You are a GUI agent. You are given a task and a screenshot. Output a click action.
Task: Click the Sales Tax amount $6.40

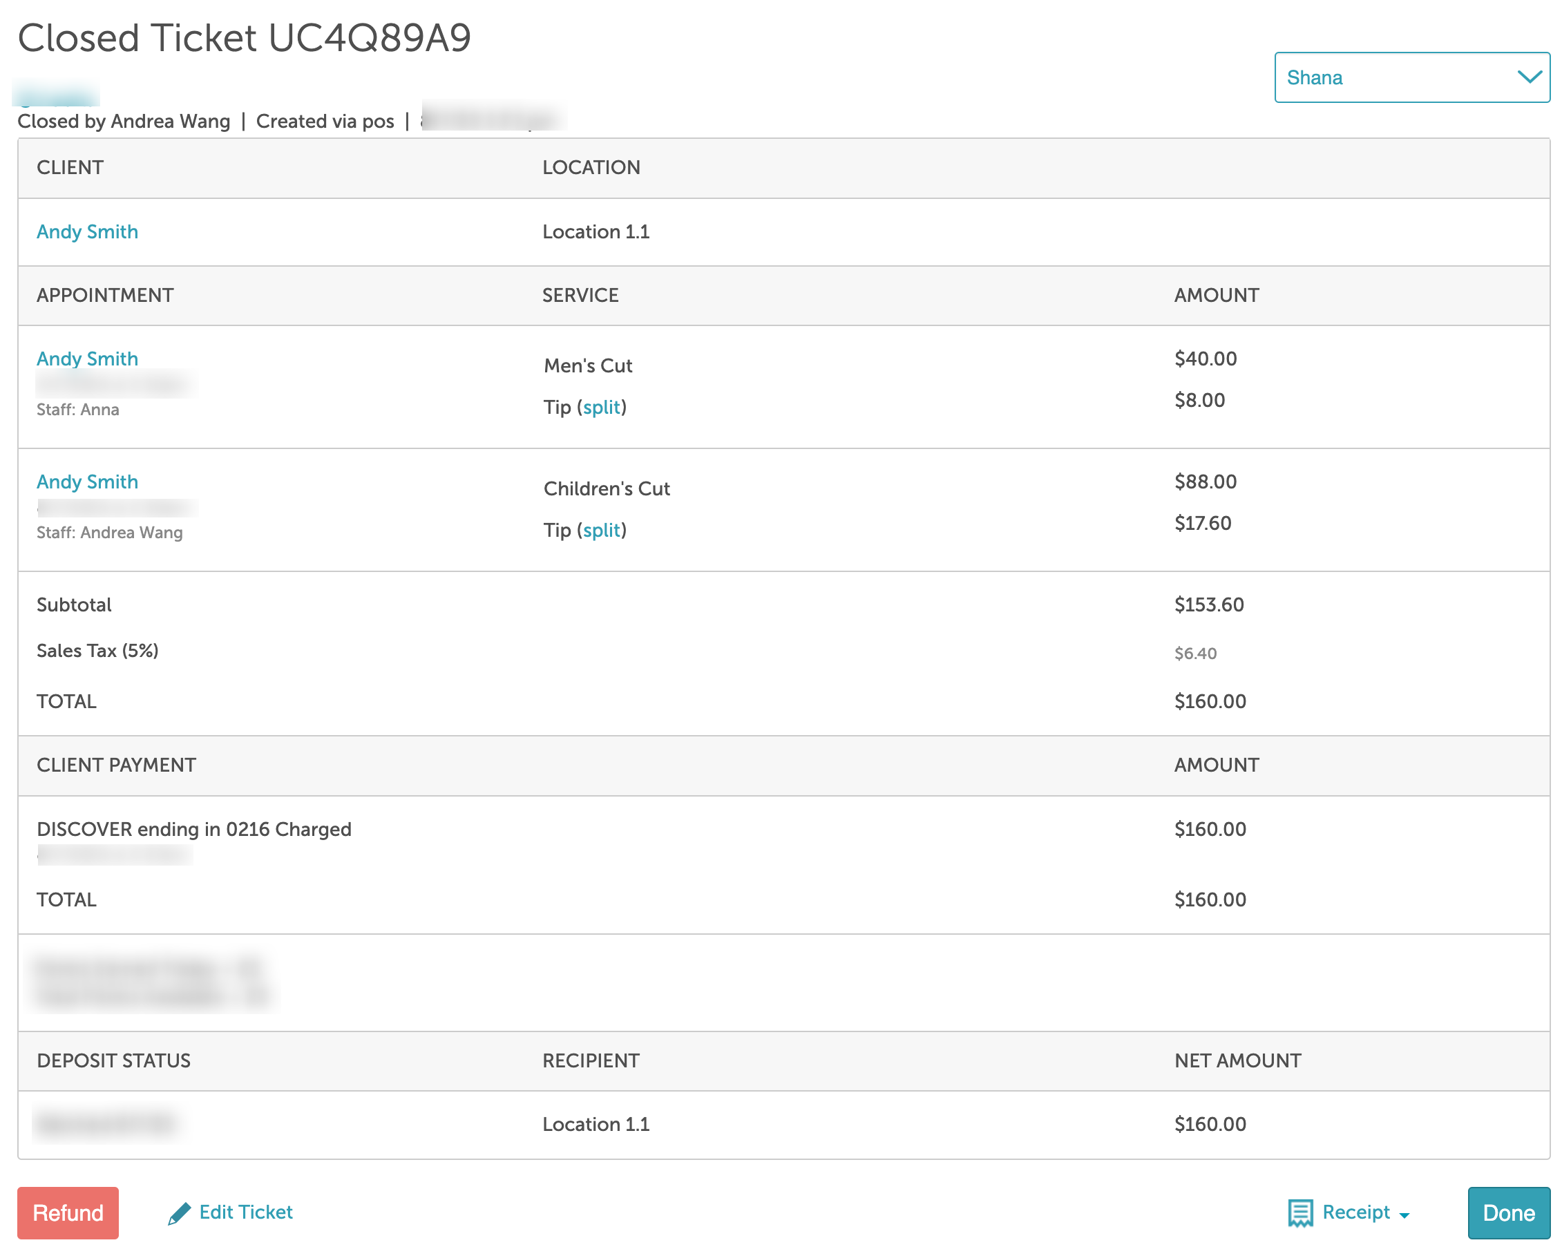pyautogui.click(x=1194, y=654)
